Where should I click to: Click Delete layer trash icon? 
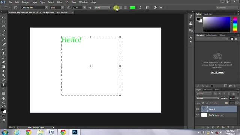233,127
